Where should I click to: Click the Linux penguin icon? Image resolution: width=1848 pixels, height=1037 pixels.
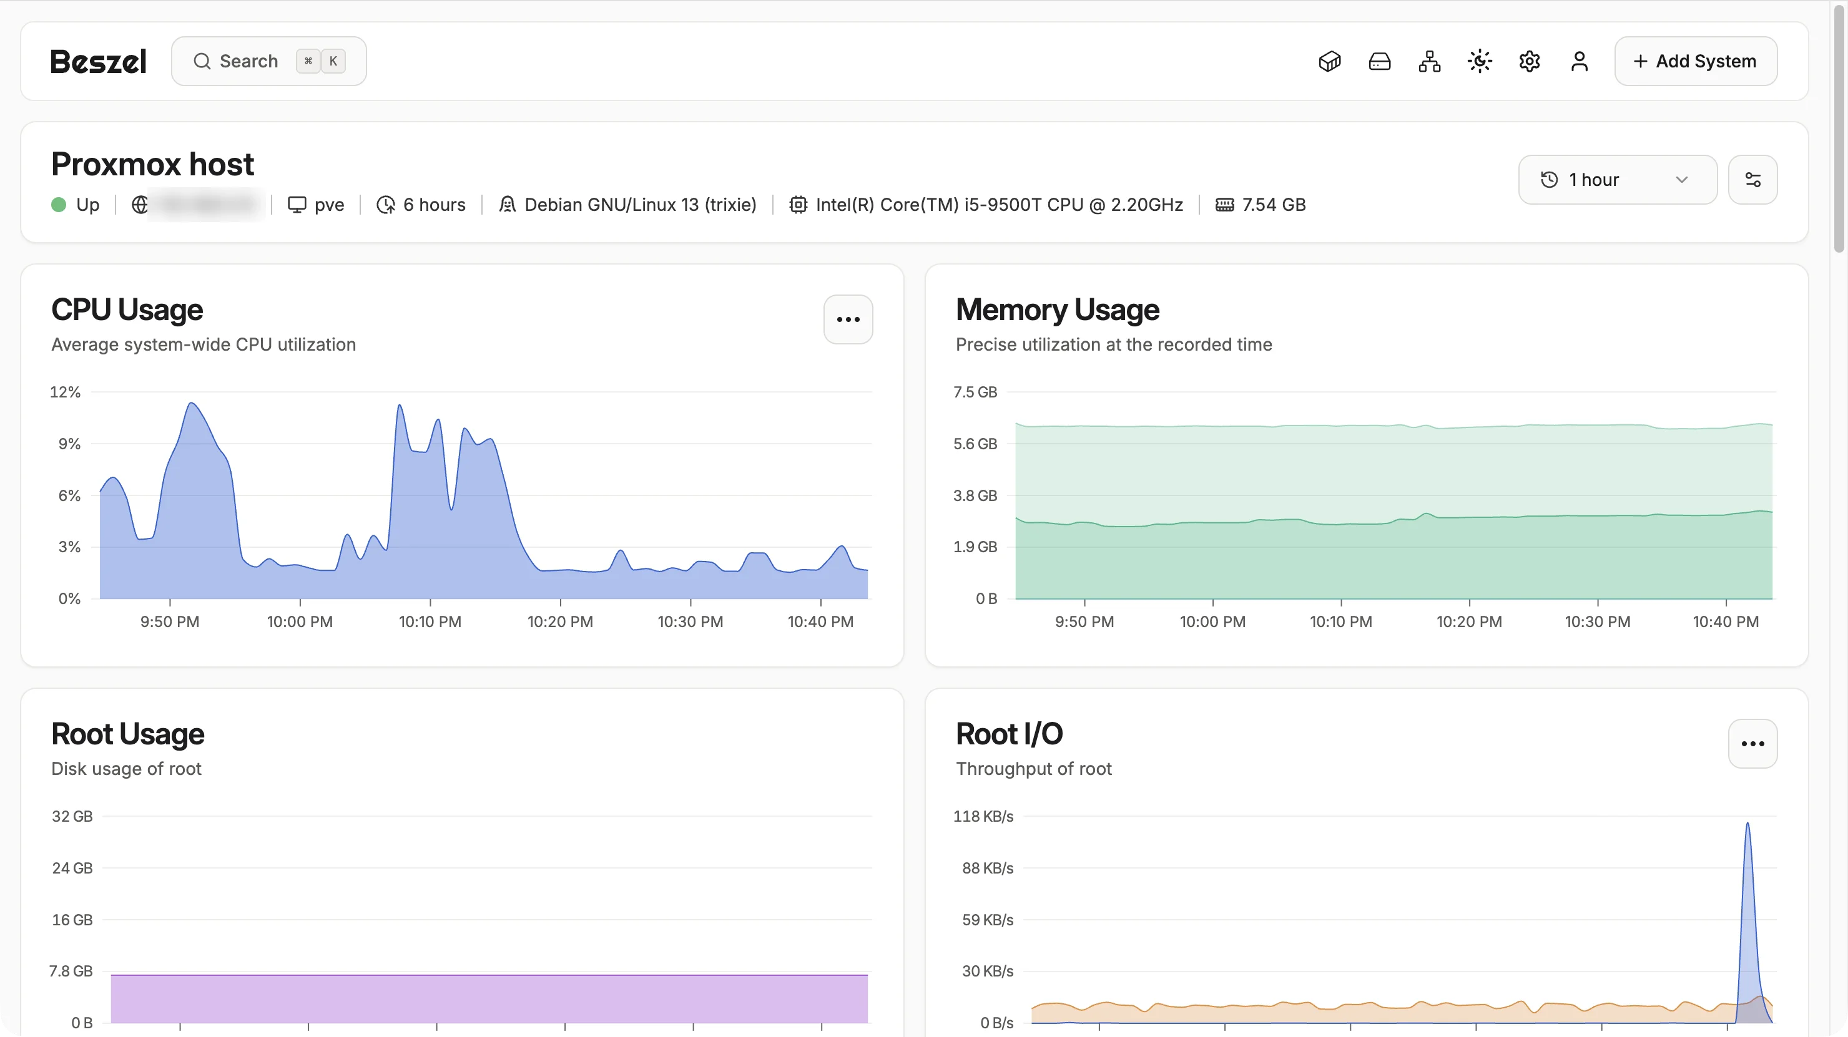coord(507,205)
